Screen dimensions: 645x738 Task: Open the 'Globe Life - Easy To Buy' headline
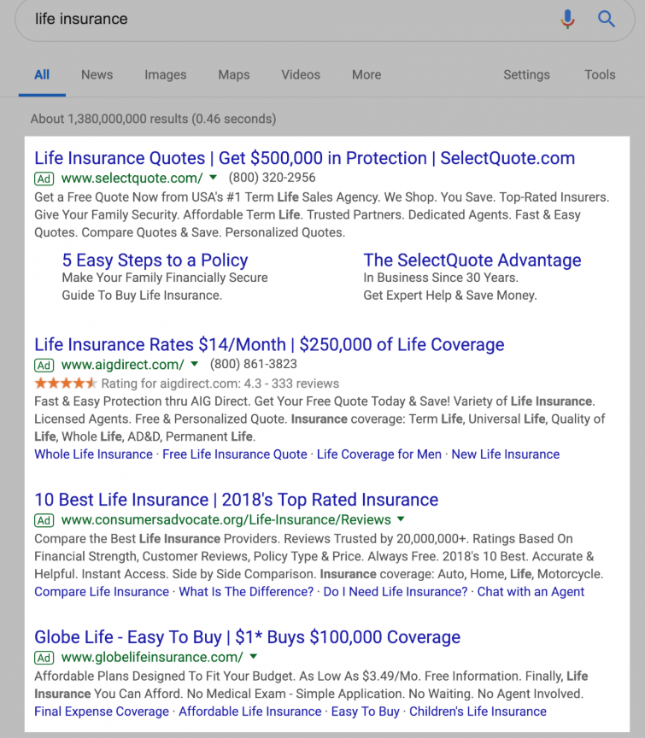(x=247, y=637)
